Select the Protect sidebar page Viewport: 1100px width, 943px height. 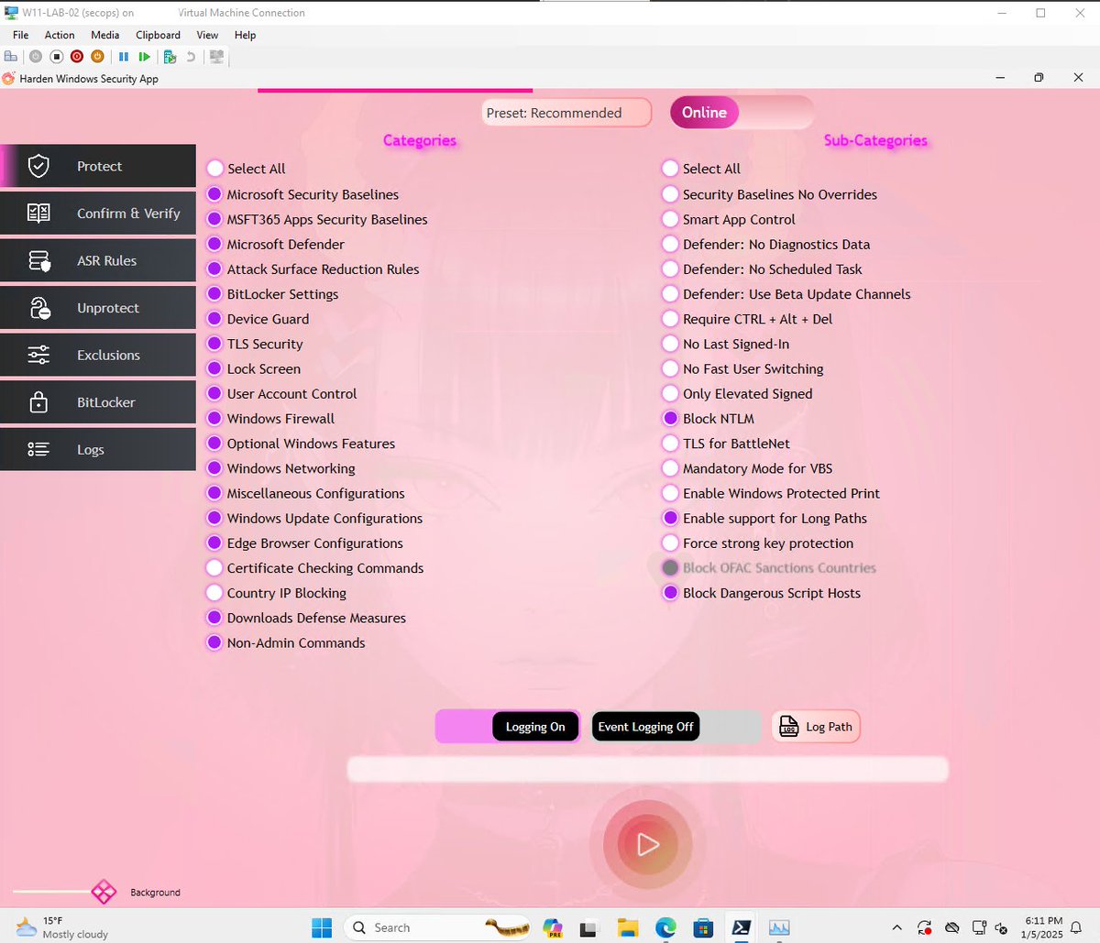pyautogui.click(x=98, y=166)
